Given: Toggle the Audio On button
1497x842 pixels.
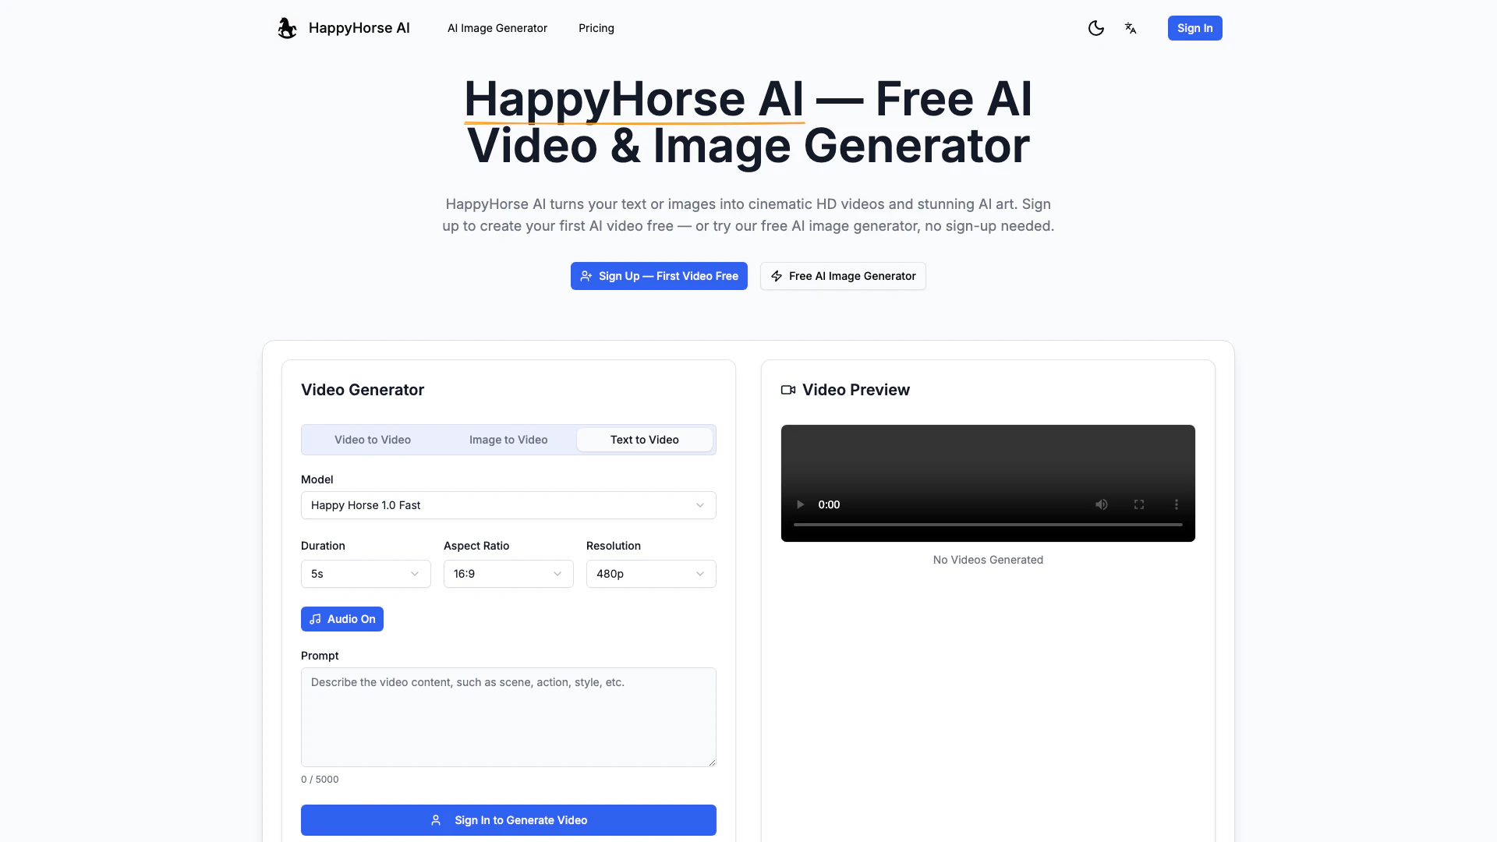Looking at the screenshot, I should 342,619.
